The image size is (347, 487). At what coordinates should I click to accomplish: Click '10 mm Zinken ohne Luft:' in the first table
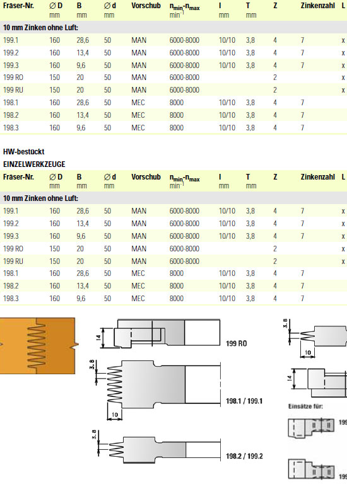tap(41, 28)
